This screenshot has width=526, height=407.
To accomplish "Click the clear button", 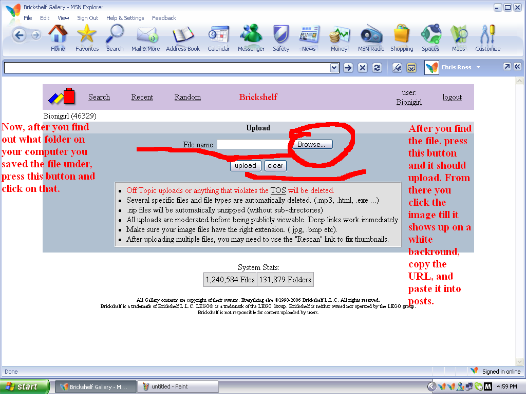I will [275, 166].
